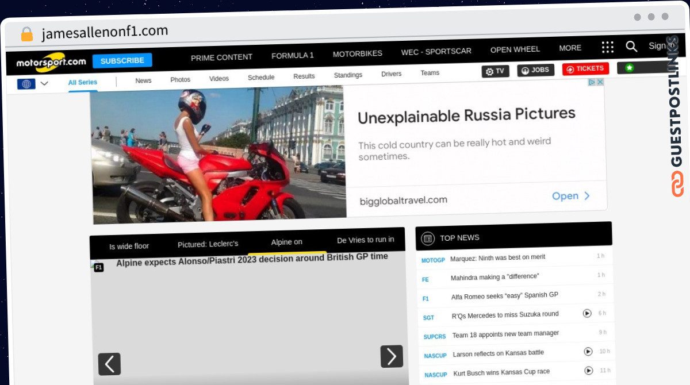Go to previous slide arrow
Viewport: 690px width, 385px height.
(x=109, y=364)
